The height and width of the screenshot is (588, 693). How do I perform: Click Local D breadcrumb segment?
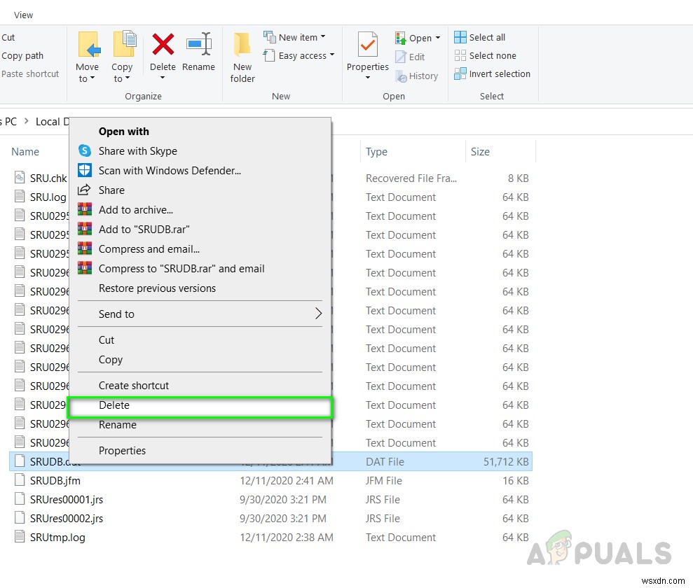click(x=52, y=121)
